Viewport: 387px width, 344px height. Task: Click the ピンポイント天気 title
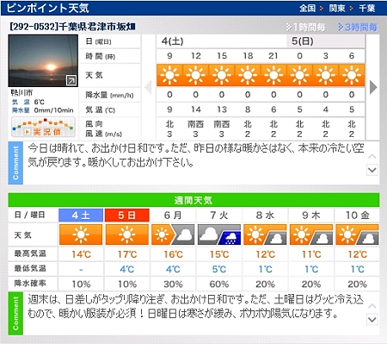point(47,8)
